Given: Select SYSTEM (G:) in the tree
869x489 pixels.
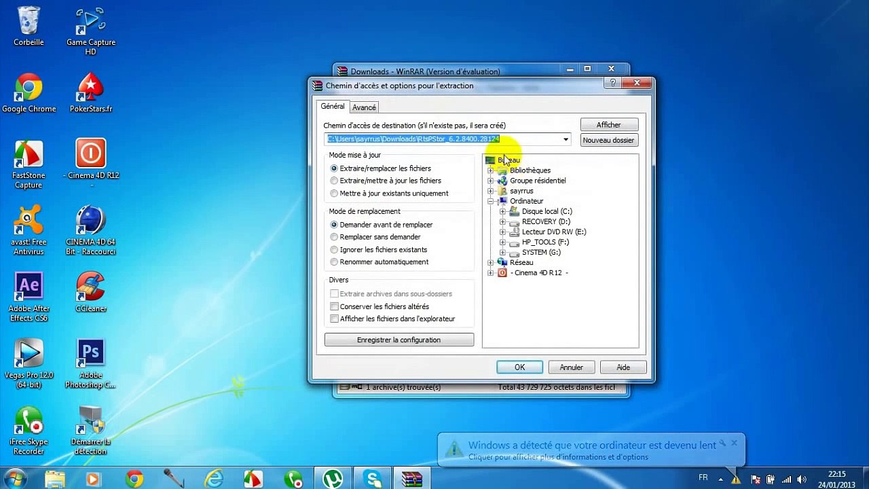Looking at the screenshot, I should click(541, 252).
